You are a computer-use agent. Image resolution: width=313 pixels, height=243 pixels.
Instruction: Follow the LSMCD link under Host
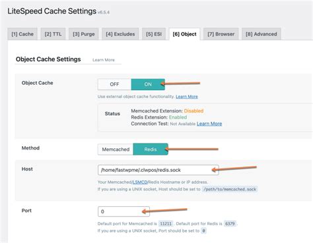(x=140, y=182)
